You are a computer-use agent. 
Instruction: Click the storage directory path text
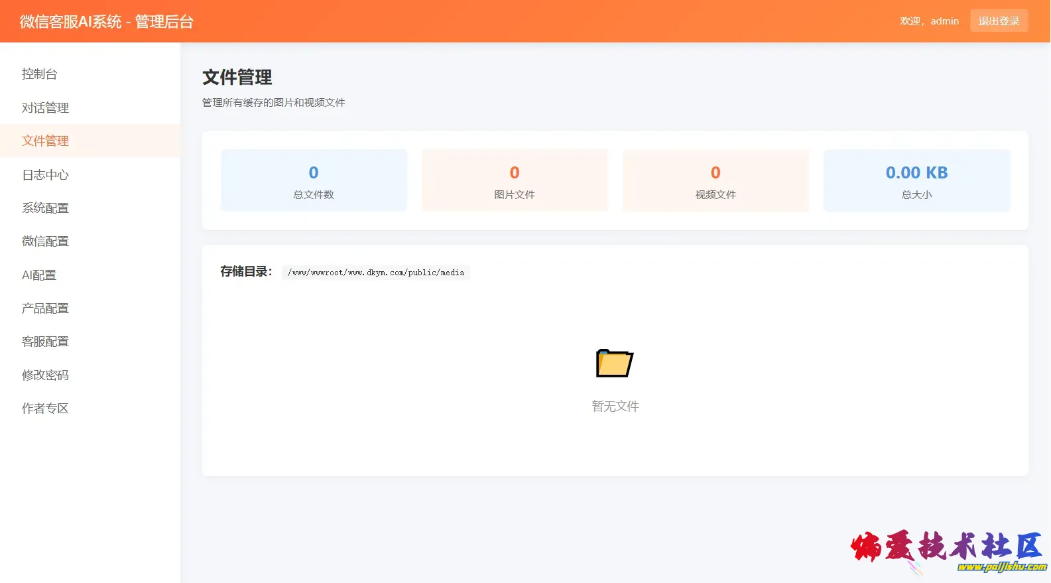pyautogui.click(x=376, y=273)
